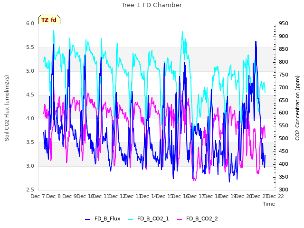Click the cyan FD_B_CO2_1 legend swatch
304x228 pixels.
click(x=131, y=219)
